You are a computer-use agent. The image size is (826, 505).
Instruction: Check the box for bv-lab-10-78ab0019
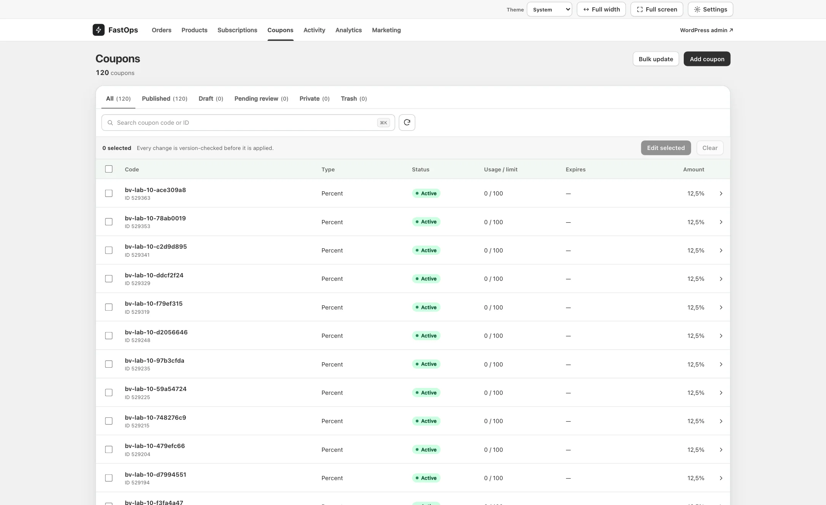click(x=109, y=222)
